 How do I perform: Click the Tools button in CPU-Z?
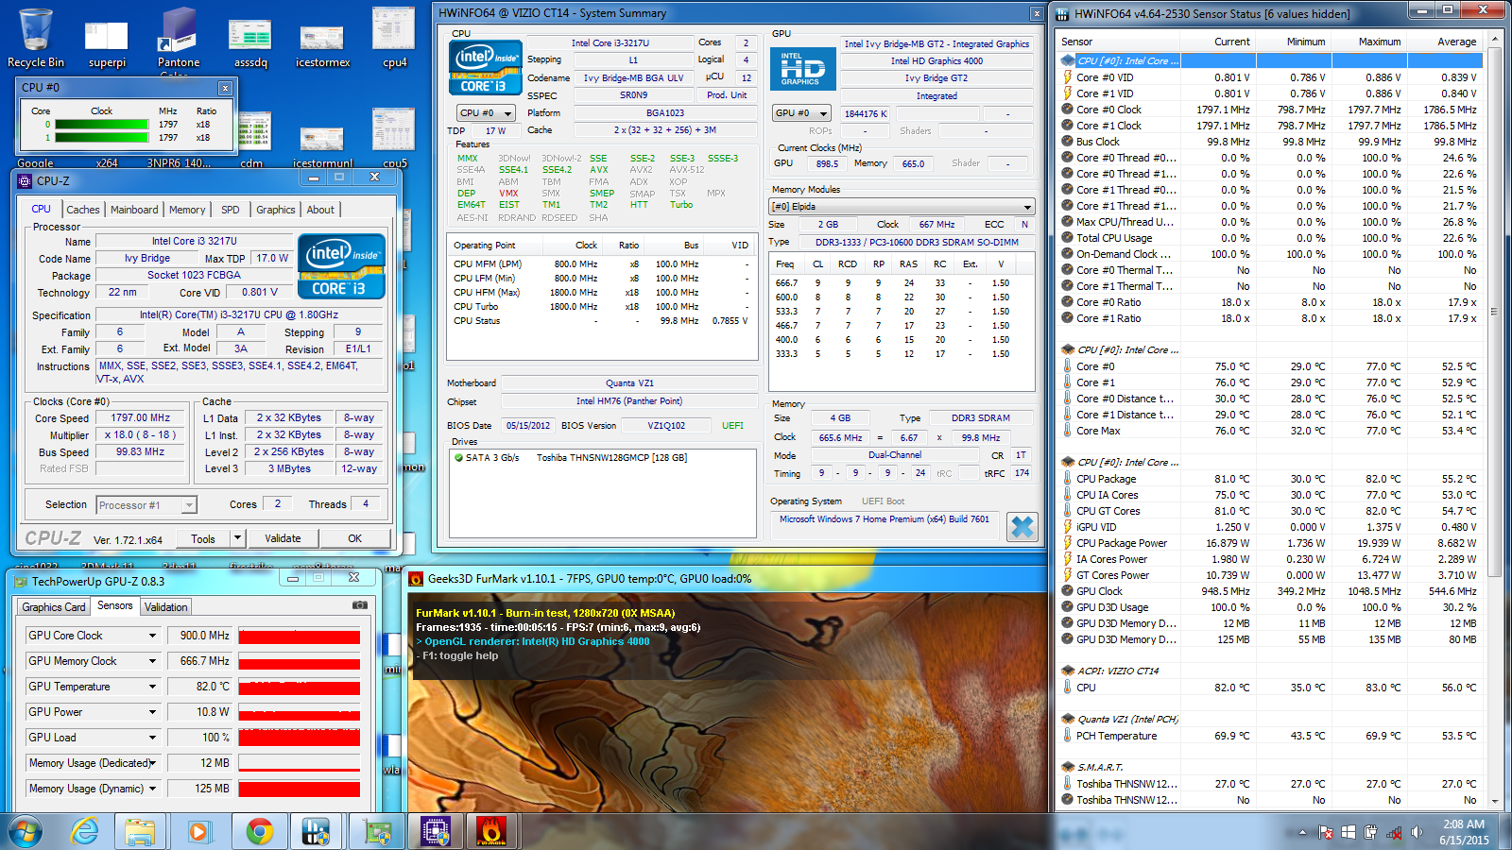(203, 538)
